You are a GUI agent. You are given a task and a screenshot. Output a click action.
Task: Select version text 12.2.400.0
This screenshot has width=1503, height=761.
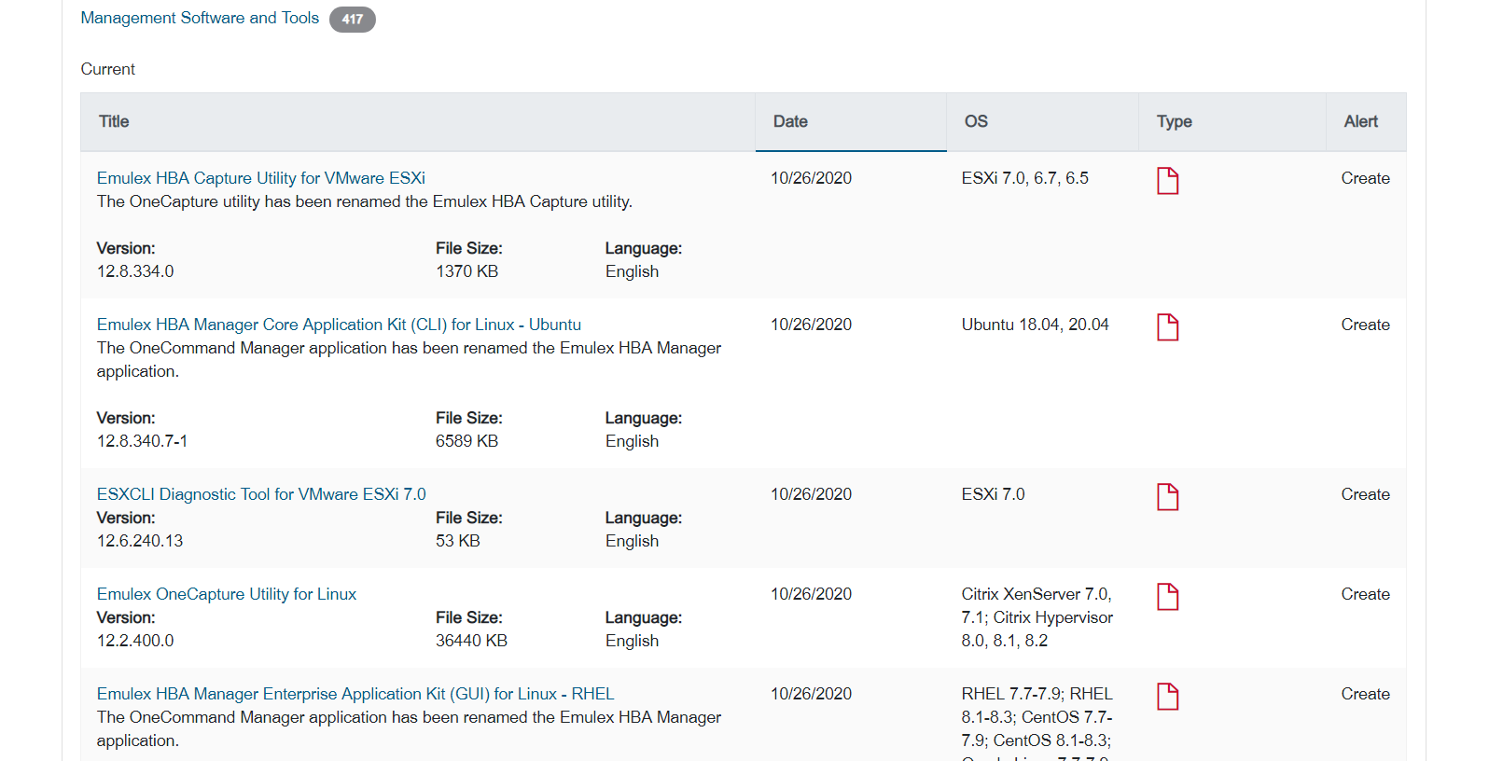[x=135, y=641]
